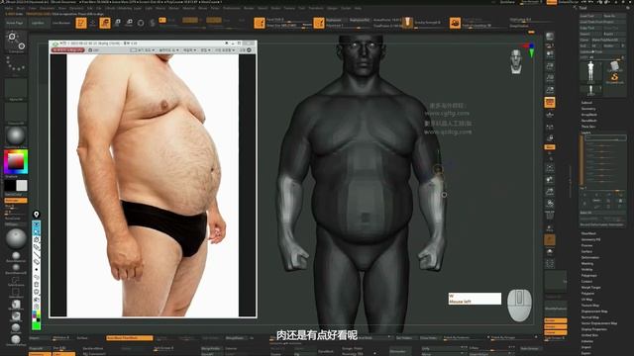This screenshot has width=634, height=356.
Task: Toggle the Zadd button
Action: pyautogui.click(x=214, y=20)
